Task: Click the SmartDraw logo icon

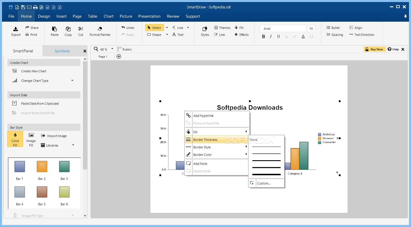Action: 11,7
